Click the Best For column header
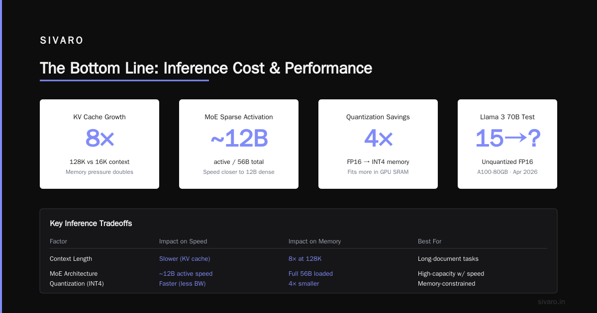 pos(430,241)
